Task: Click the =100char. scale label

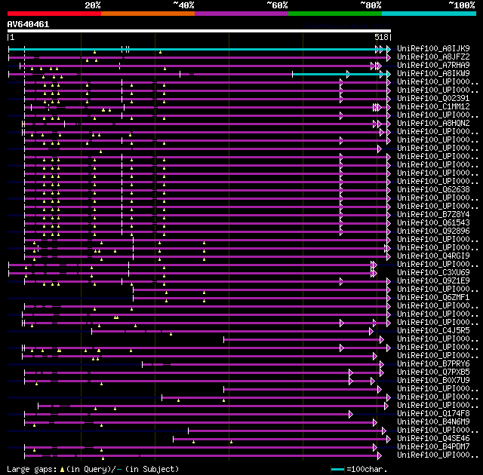Action: click(x=367, y=470)
